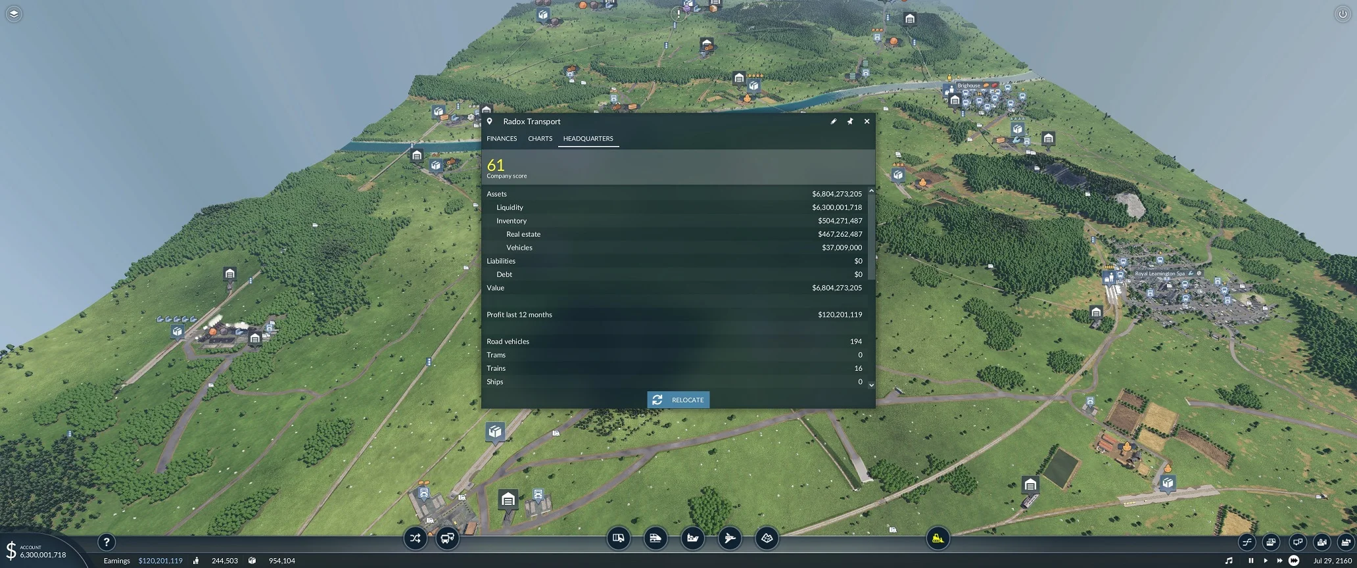
Task: Click the Road vehicles count 194
Action: [856, 342]
